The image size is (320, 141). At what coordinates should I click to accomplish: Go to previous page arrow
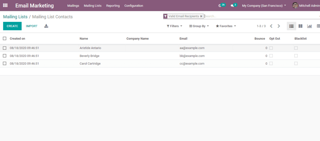(x=271, y=26)
